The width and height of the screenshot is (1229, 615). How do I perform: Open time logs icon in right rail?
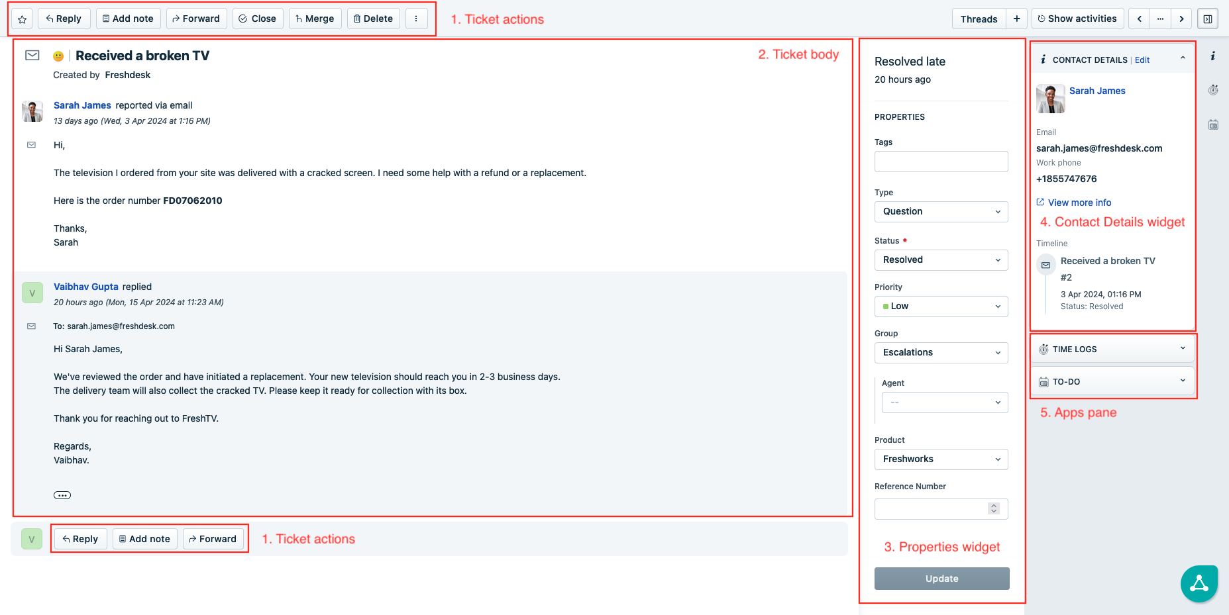tap(1213, 90)
